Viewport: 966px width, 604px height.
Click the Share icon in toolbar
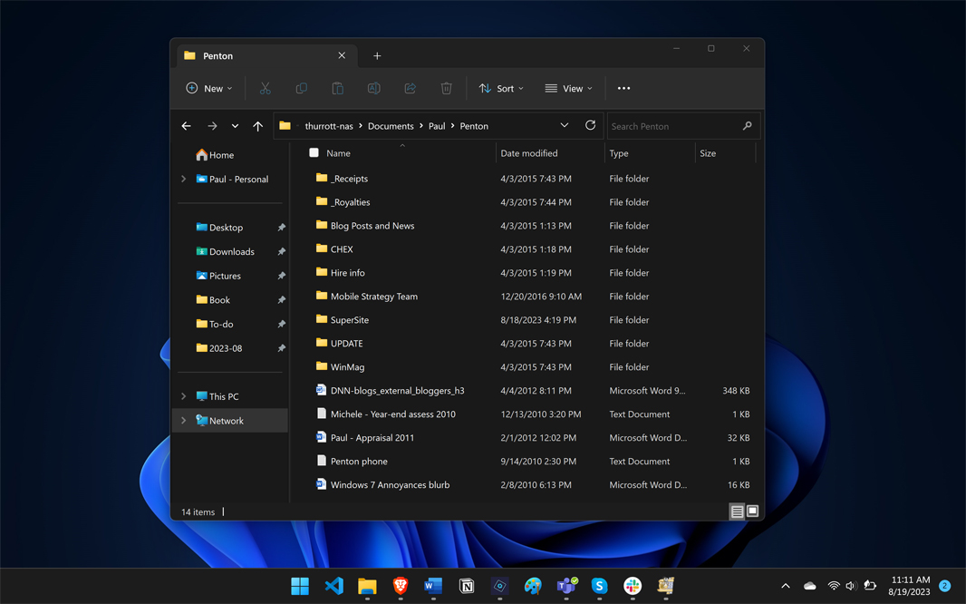(x=410, y=88)
